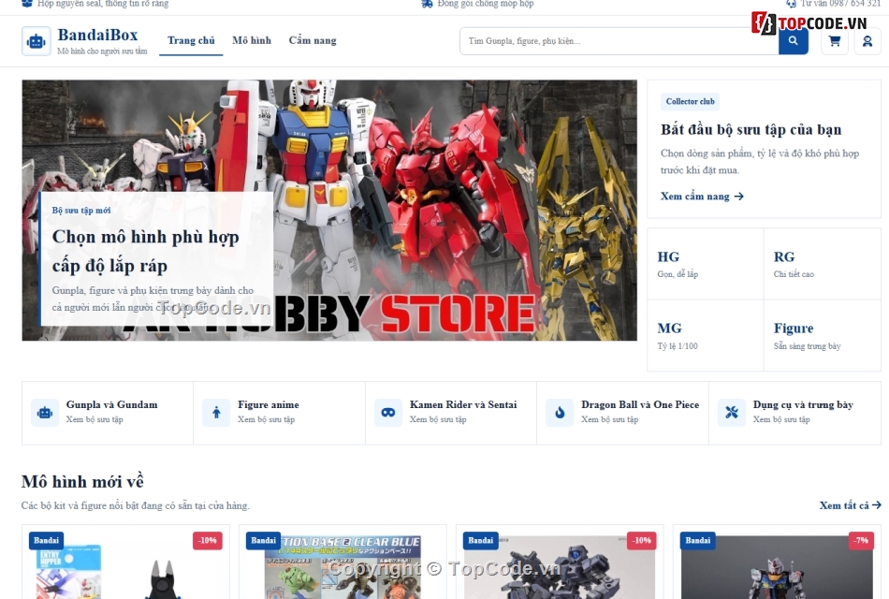This screenshot has height=599, width=889.
Task: Click the tools wrench icon
Action: [732, 413]
